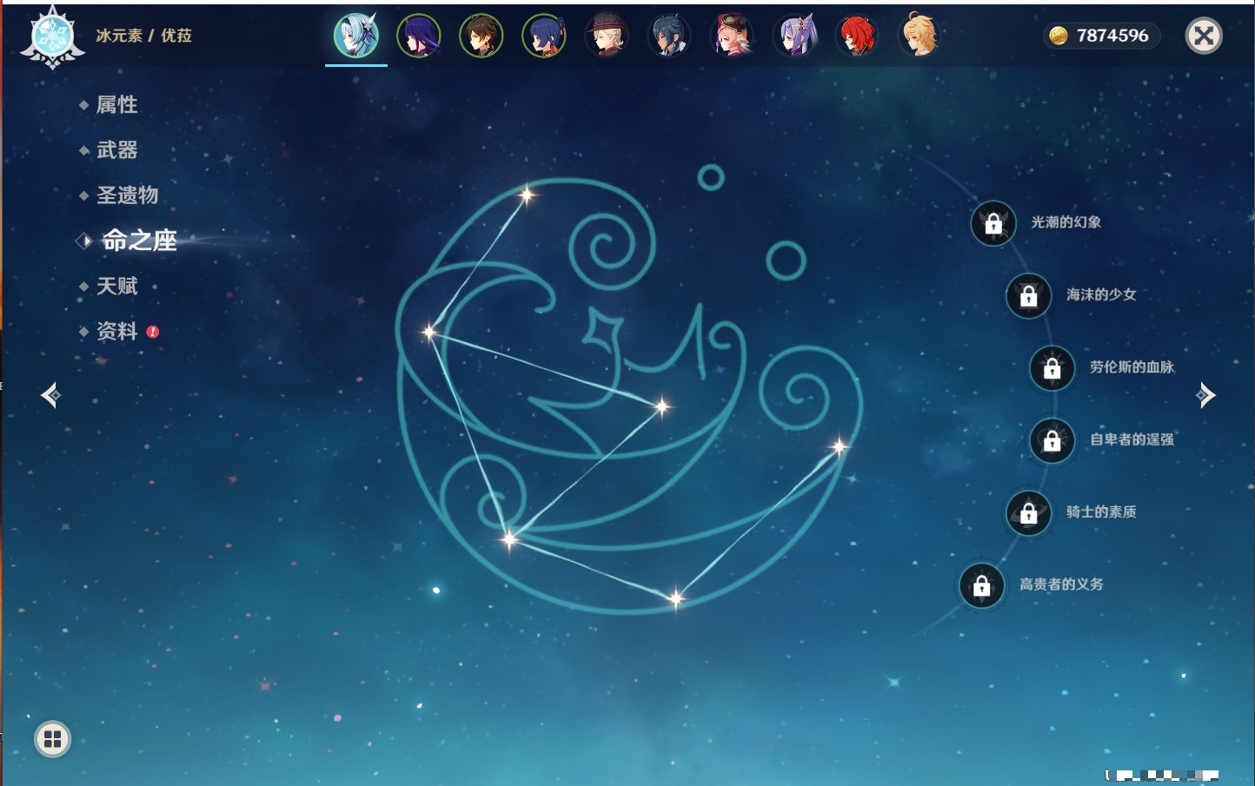Select Zhongli's brown-haired avatar
Screen dimensions: 1255x786
coord(481,36)
